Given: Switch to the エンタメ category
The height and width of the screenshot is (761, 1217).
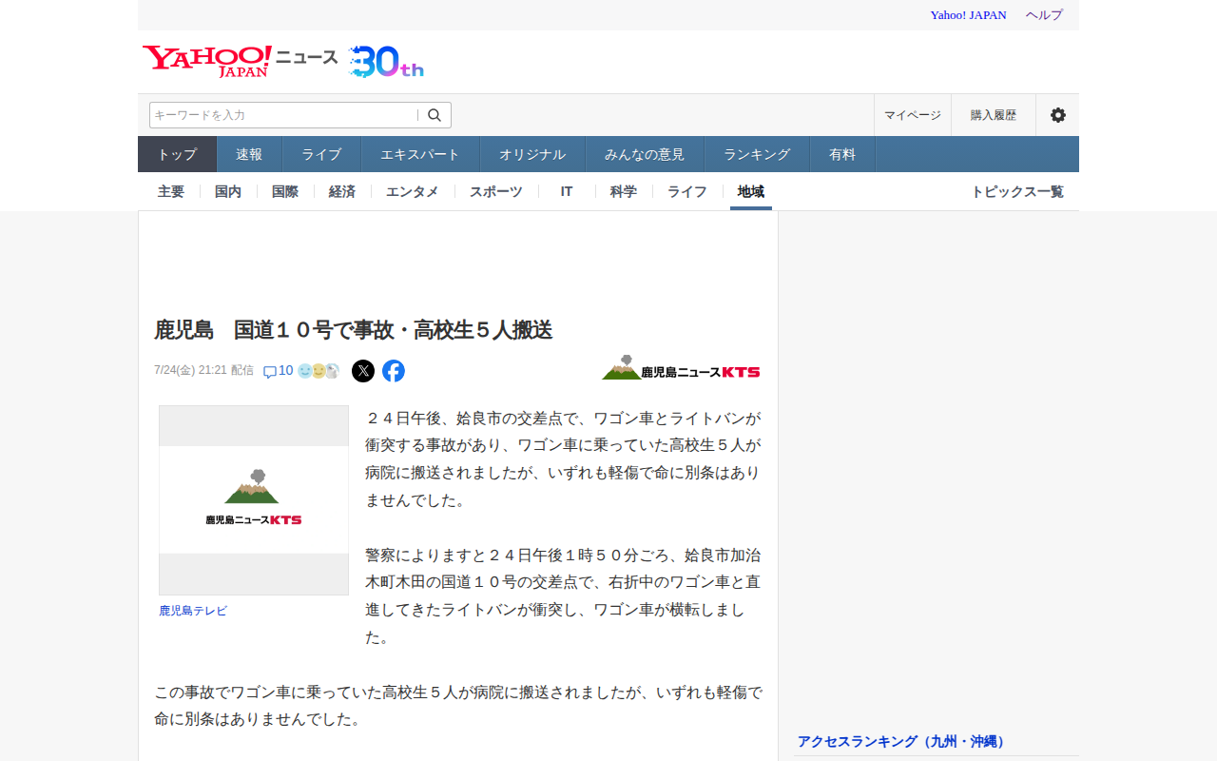Looking at the screenshot, I should [x=413, y=191].
